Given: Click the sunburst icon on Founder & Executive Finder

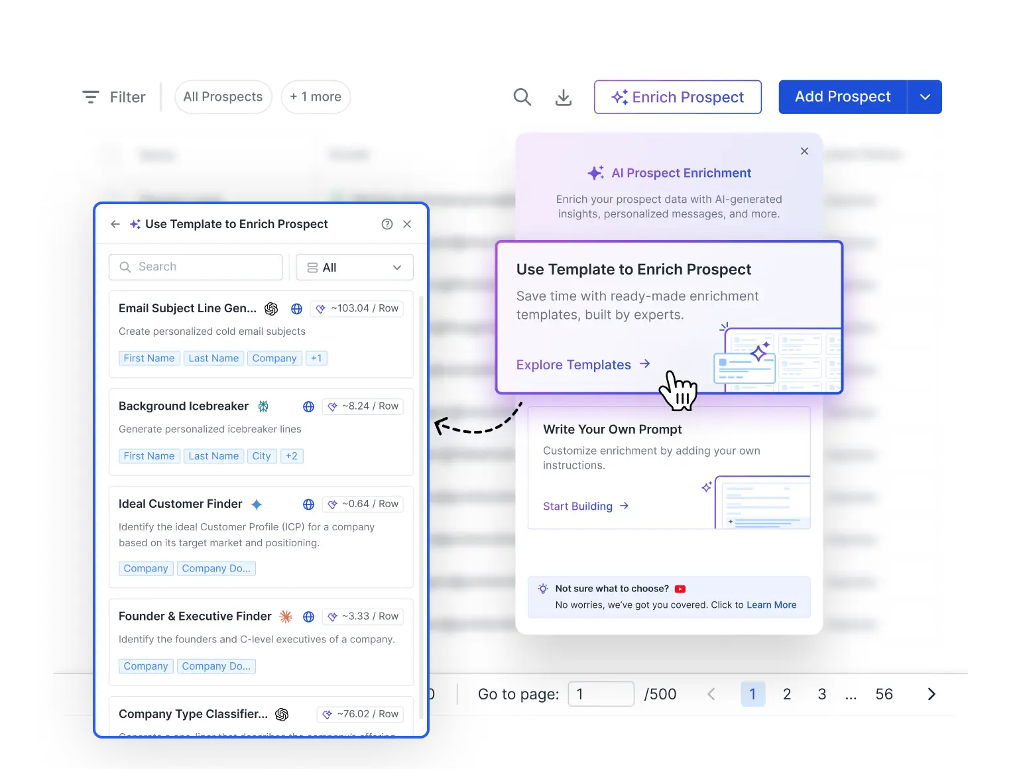Looking at the screenshot, I should pos(286,617).
